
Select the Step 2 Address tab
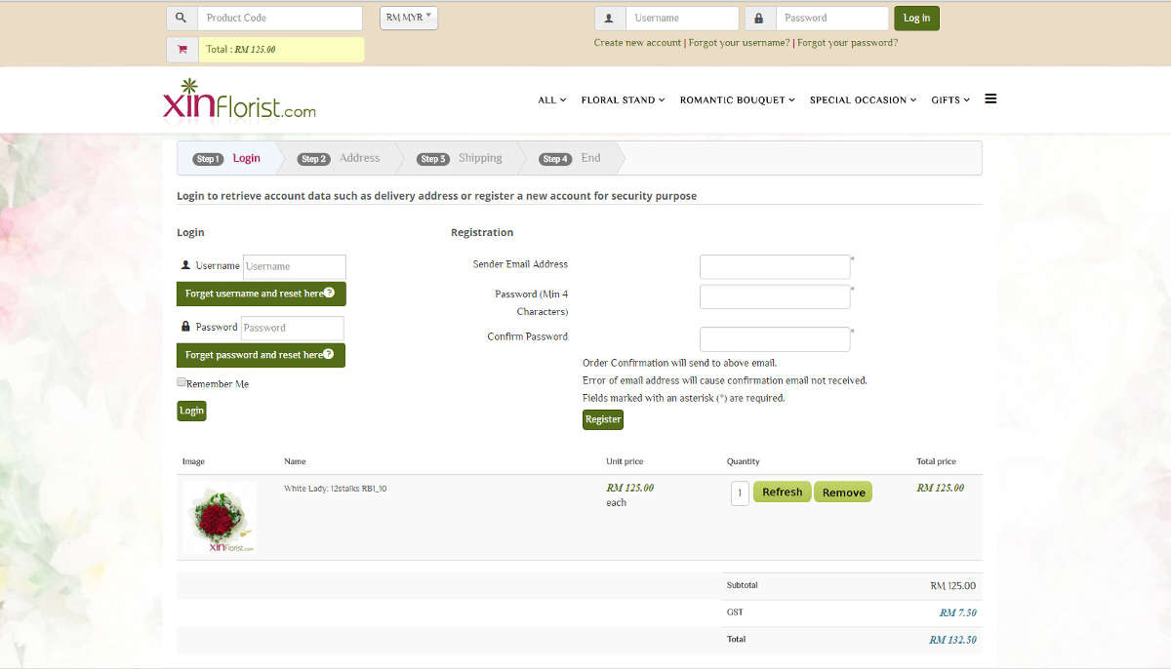pos(340,158)
